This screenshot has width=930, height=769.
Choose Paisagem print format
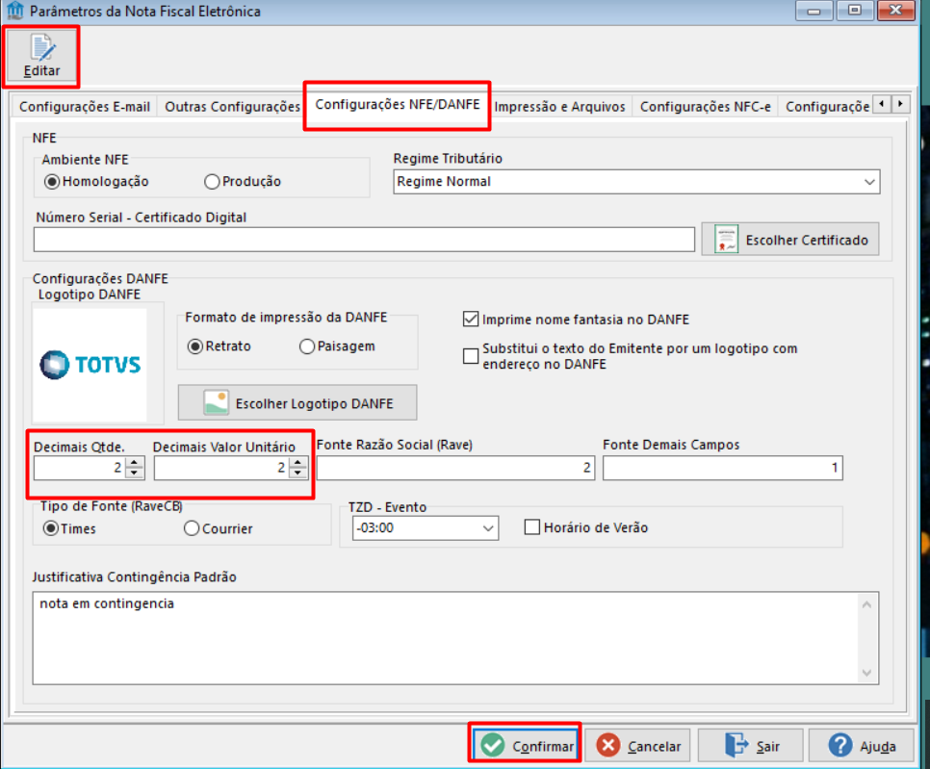tap(307, 346)
